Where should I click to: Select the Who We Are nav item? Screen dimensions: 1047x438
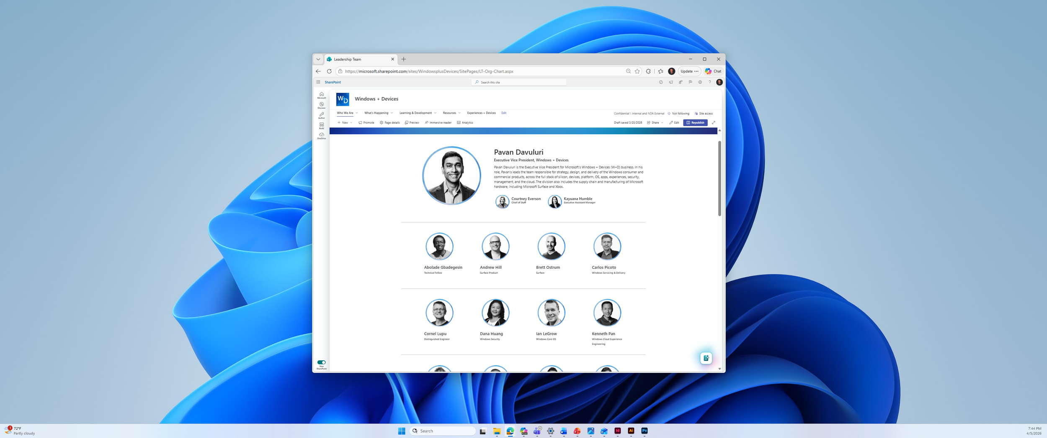click(345, 113)
